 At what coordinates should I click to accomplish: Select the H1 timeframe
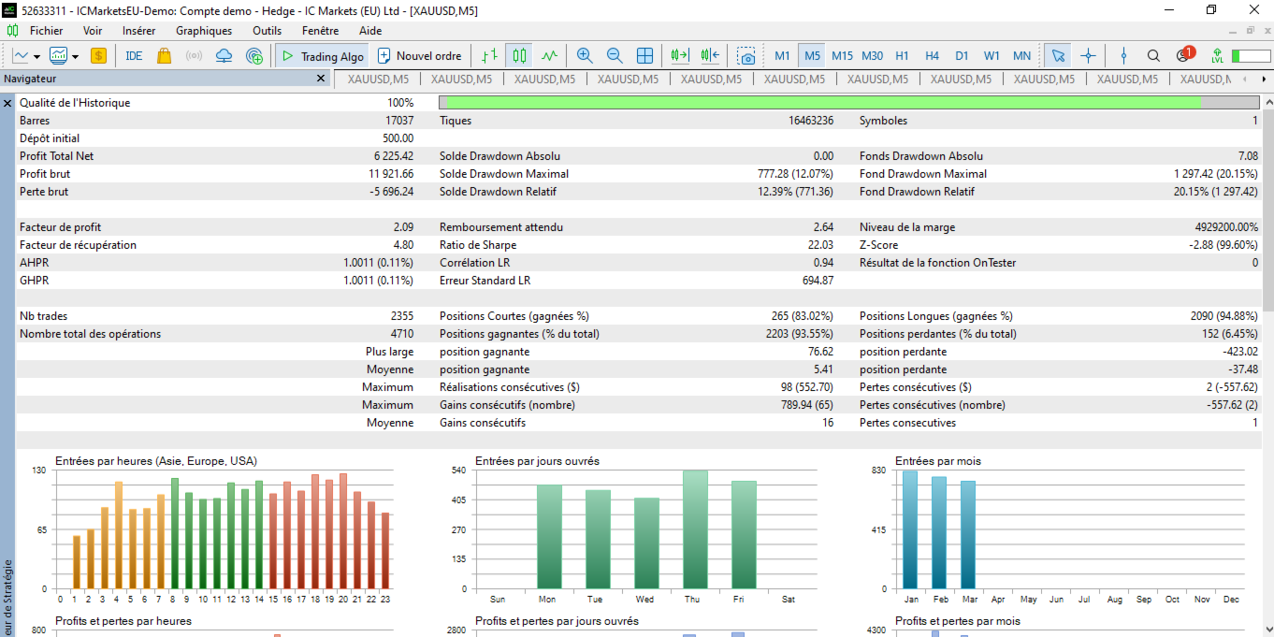(x=902, y=56)
